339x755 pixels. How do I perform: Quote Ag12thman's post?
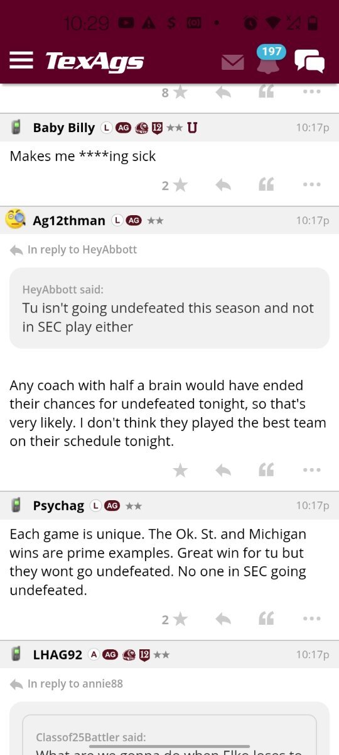(266, 470)
